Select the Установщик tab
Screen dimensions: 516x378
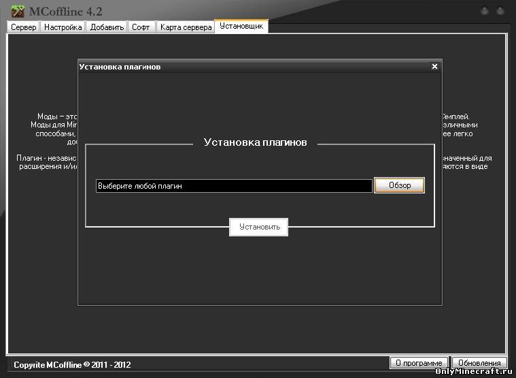point(241,26)
